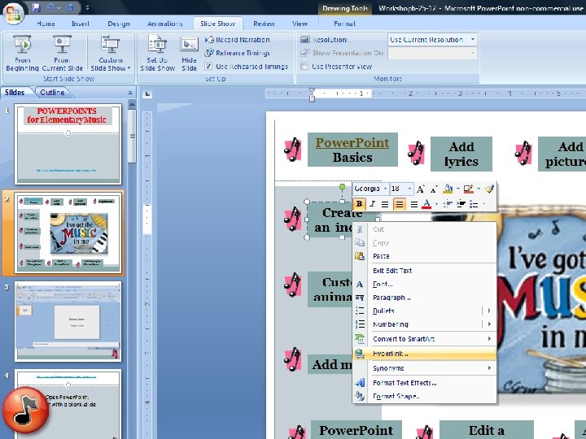Screen dimensions: 586x439
Task: Select slide 1 thumbnail POWERPOINTS for Elementary Music
Action: tap(68, 144)
